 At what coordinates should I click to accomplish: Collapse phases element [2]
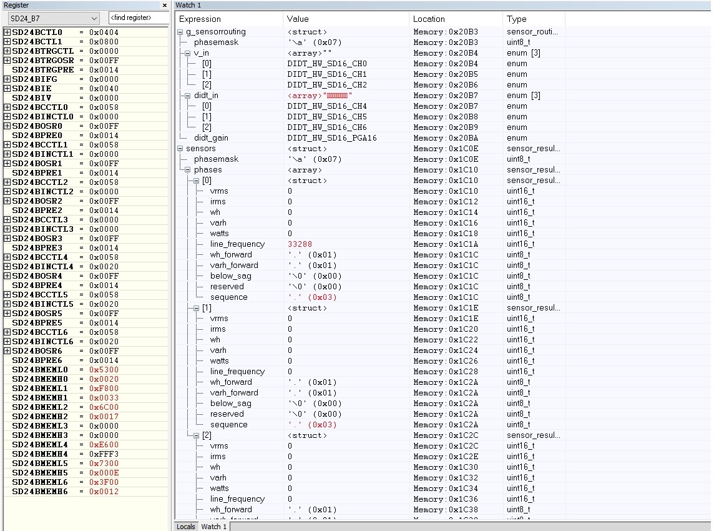[x=196, y=435]
